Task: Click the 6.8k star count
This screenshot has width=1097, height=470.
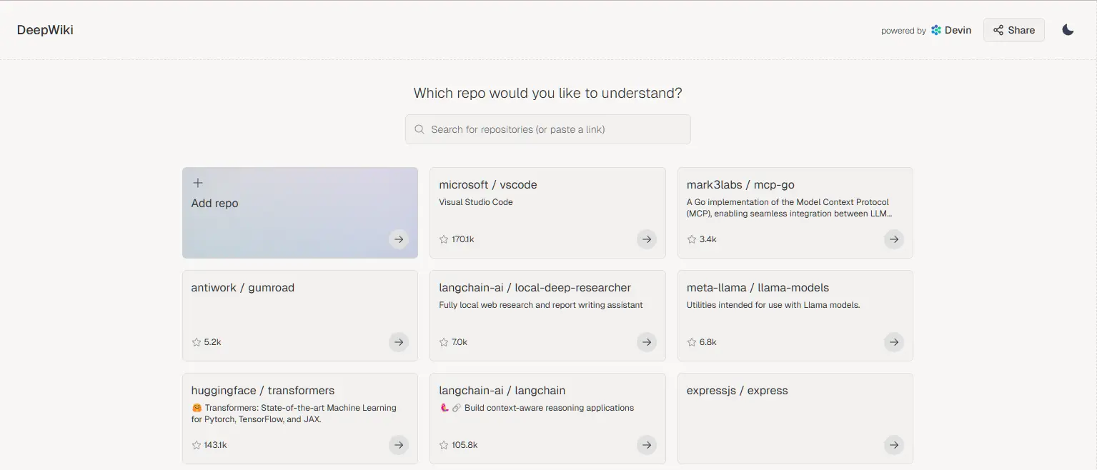Action: click(708, 342)
